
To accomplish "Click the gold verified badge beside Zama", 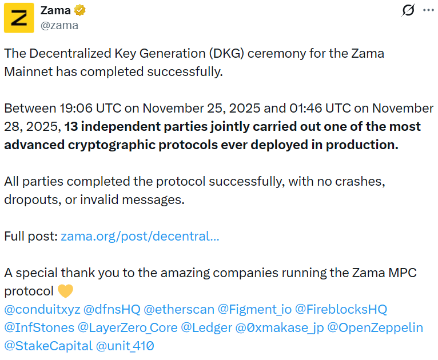I will [81, 10].
